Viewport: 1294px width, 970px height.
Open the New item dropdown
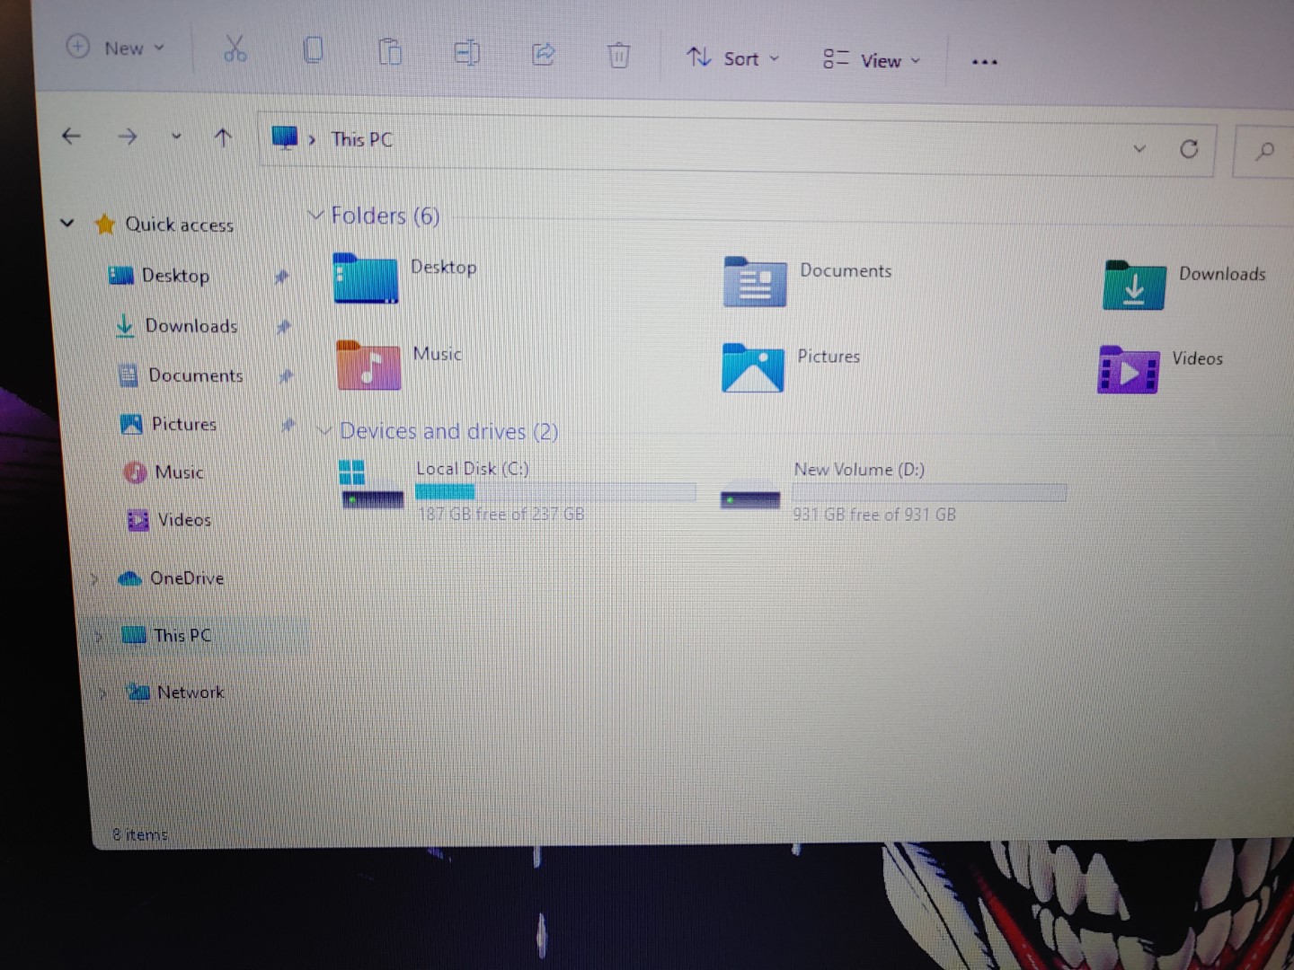117,48
